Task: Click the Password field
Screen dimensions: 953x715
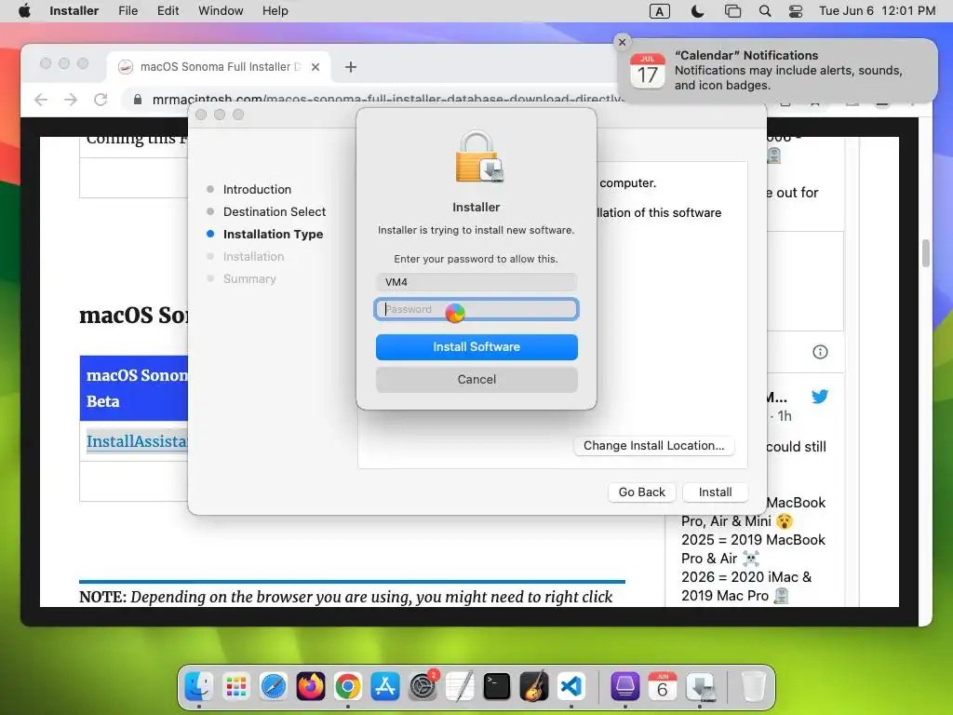Action: (x=476, y=309)
